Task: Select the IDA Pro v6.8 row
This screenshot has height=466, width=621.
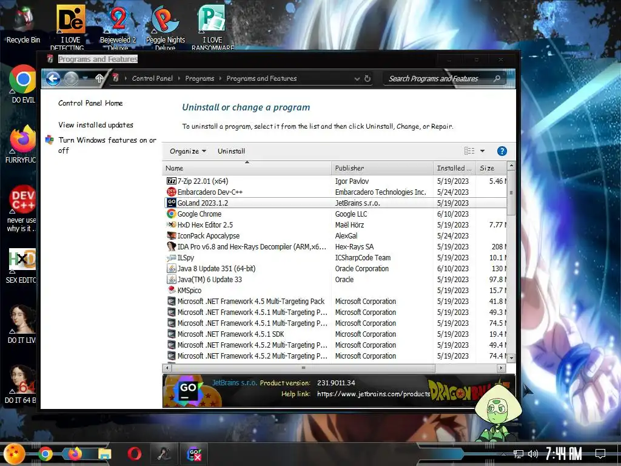Action: click(x=335, y=246)
